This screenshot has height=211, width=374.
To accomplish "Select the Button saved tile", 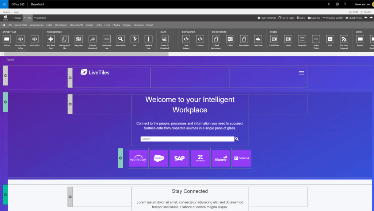I will click(7, 39).
